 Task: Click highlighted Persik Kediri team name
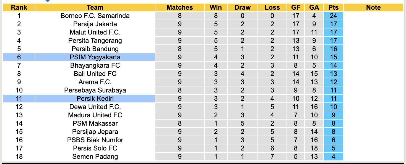coord(95,99)
